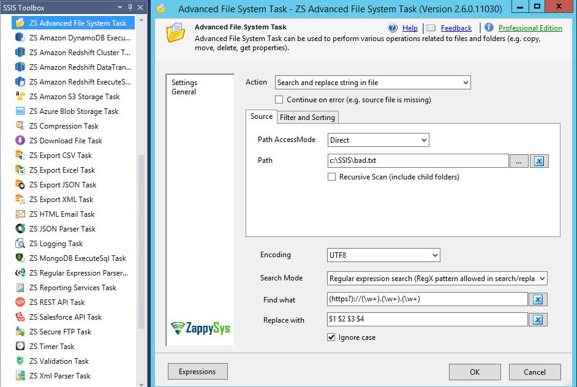Switch to Filter and Sorting tab
The image size is (577, 387).
(307, 118)
